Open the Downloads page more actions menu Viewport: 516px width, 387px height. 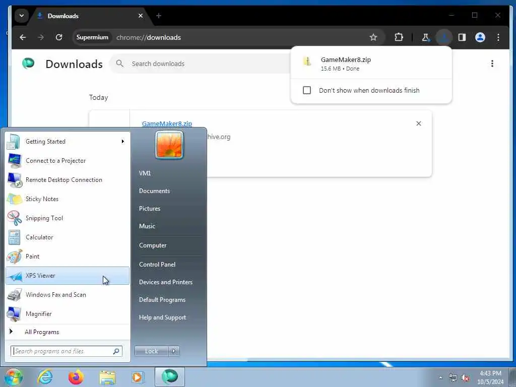pyautogui.click(x=492, y=63)
